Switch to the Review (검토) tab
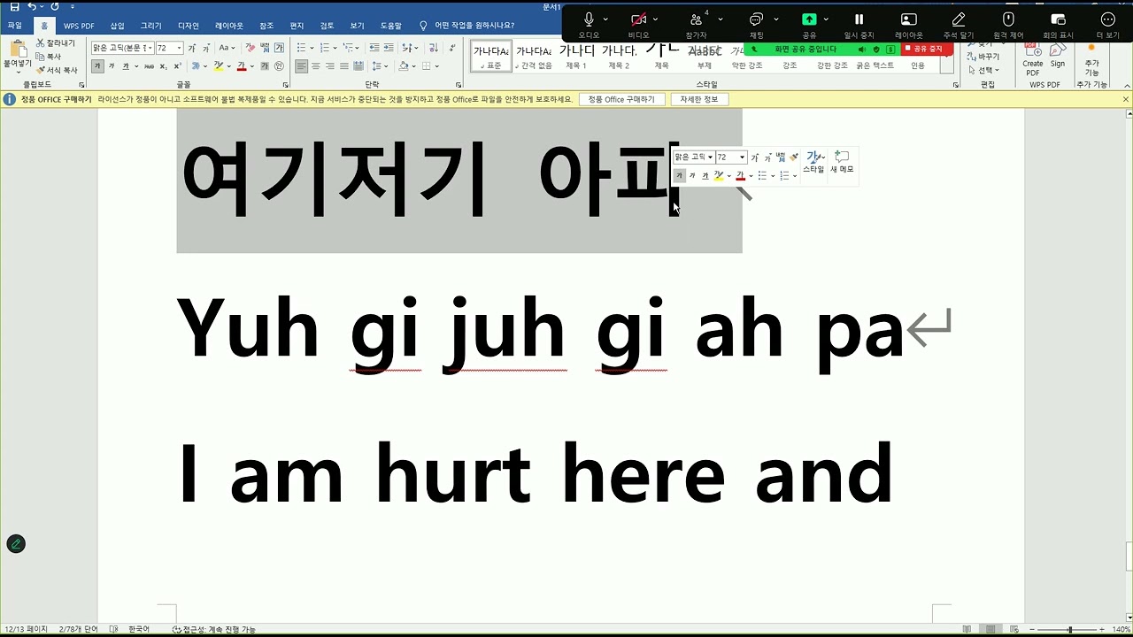Image resolution: width=1133 pixels, height=637 pixels. pyautogui.click(x=328, y=26)
